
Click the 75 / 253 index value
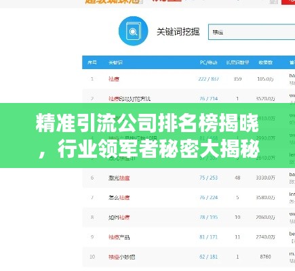coord(208,178)
